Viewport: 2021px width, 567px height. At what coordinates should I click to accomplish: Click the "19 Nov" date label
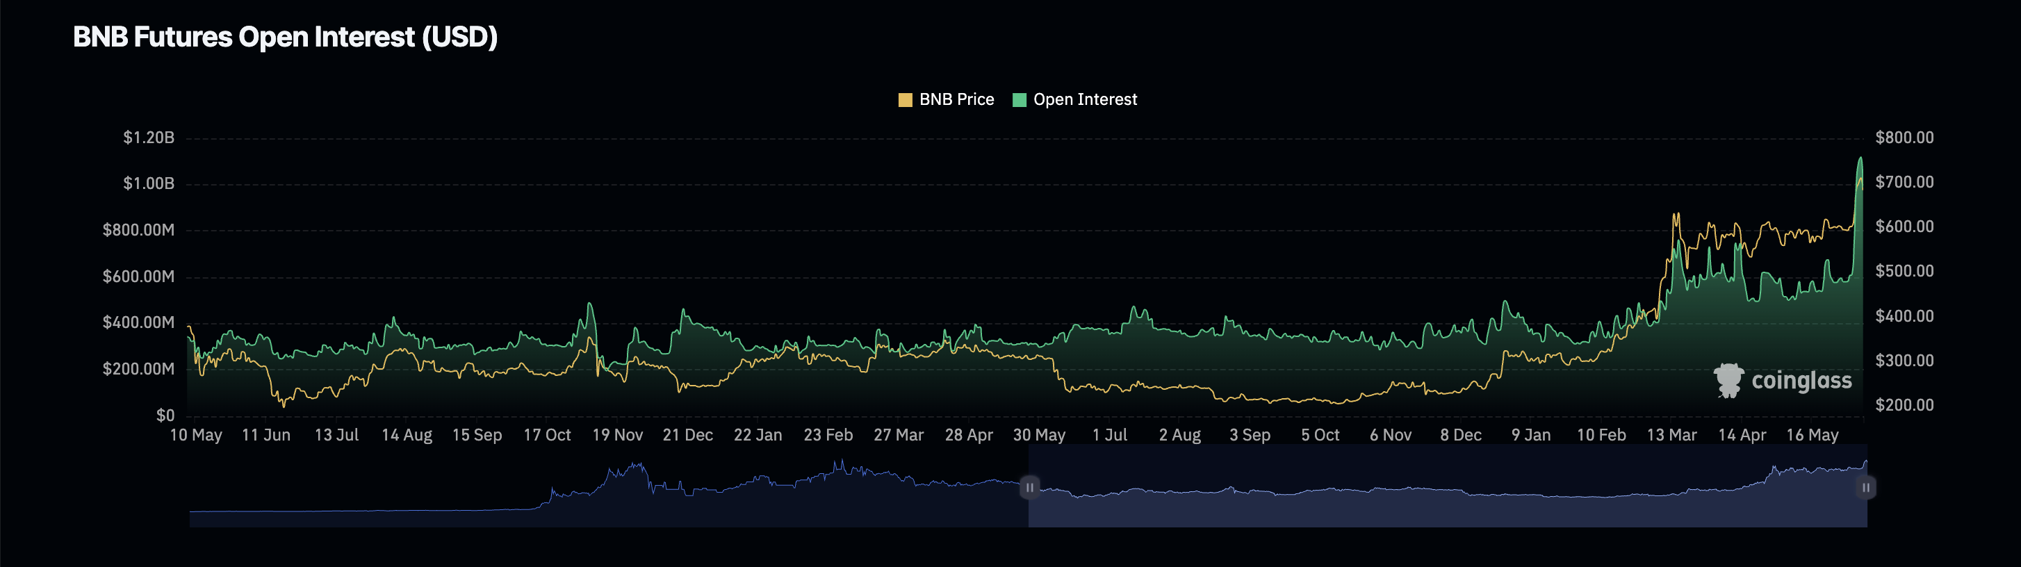coord(617,435)
